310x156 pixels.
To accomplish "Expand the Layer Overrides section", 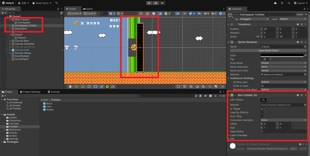I will (229, 135).
